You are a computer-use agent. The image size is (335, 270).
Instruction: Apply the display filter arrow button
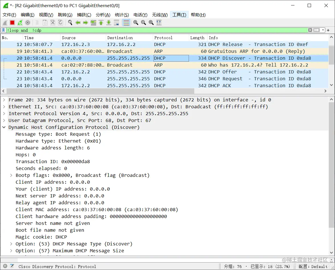(x=317, y=30)
